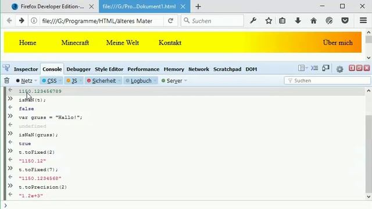Enable responsive design mode icon

325,69
